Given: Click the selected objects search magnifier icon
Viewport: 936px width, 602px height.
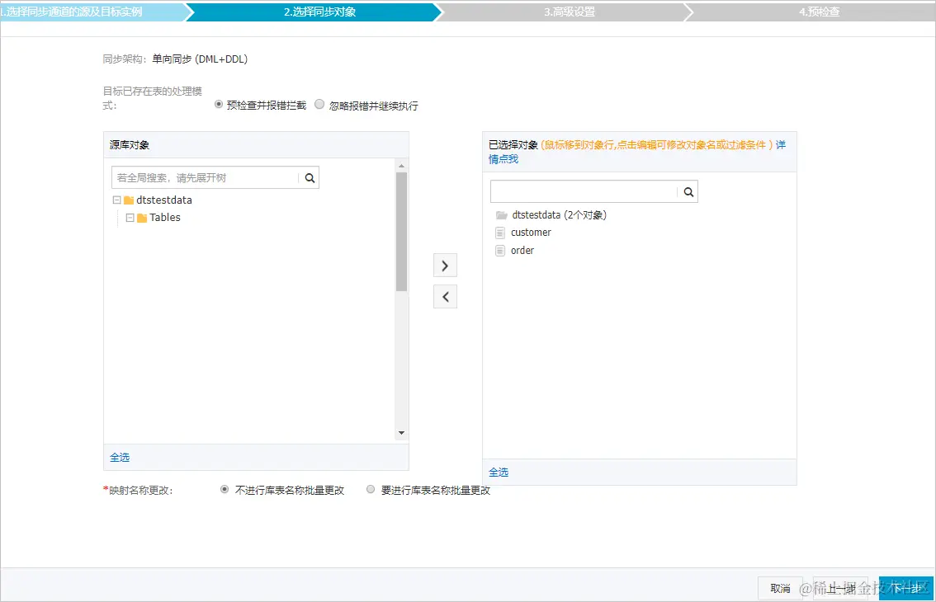Looking at the screenshot, I should [x=688, y=192].
